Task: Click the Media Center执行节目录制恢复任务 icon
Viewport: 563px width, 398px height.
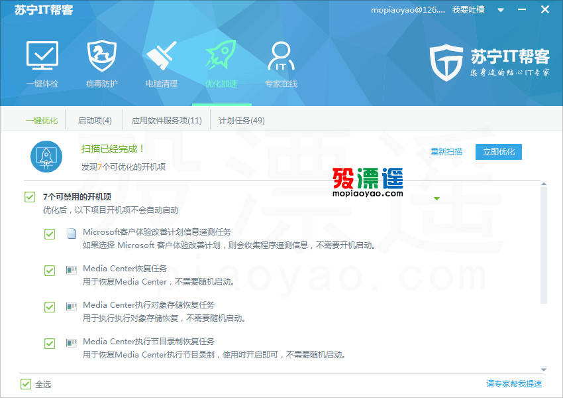Action: [x=72, y=343]
